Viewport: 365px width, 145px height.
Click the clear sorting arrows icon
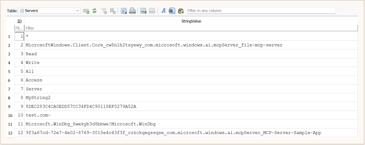113,11
